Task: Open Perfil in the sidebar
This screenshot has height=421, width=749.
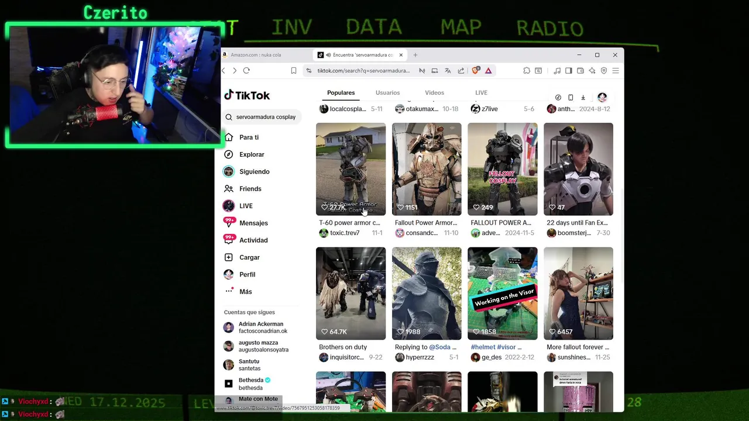Action: (247, 274)
